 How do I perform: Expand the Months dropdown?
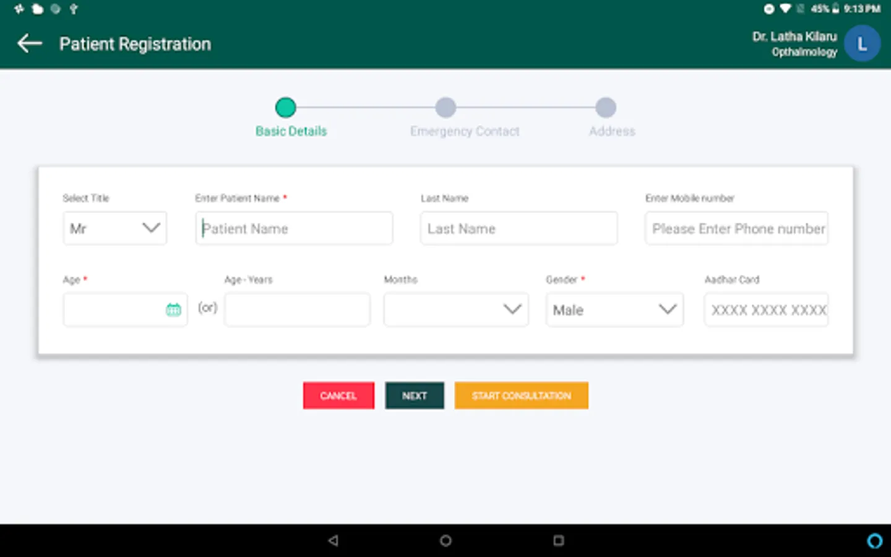[456, 309]
